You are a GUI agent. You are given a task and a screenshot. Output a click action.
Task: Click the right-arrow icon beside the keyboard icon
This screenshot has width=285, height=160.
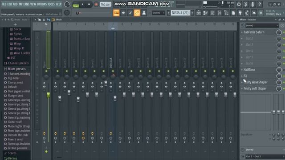pos(123,13)
